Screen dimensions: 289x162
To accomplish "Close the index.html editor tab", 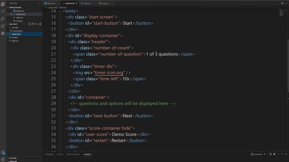I will [x=76, y=3].
